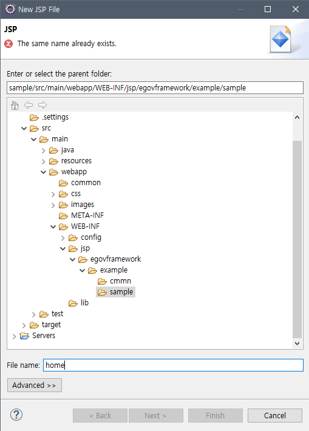Expand the config folder node

coord(63,238)
